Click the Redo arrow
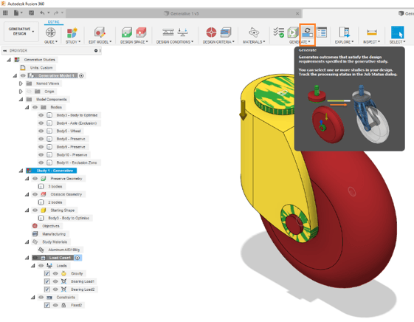The image size is (414, 322). coord(56,13)
